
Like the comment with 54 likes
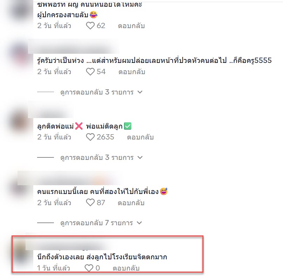90,72
